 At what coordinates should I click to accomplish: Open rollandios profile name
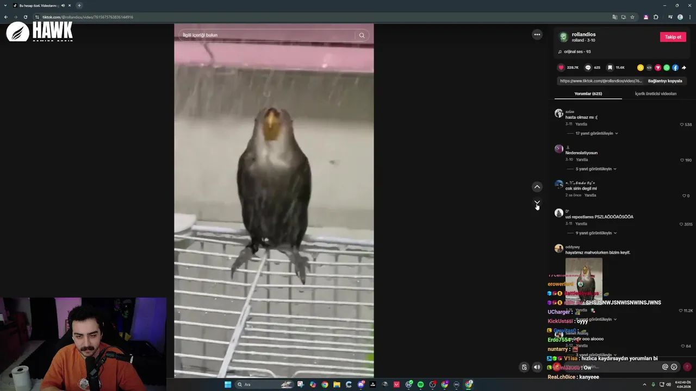[x=583, y=34]
